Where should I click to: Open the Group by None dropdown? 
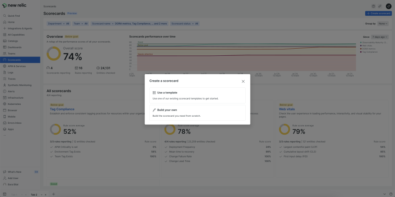click(383, 23)
